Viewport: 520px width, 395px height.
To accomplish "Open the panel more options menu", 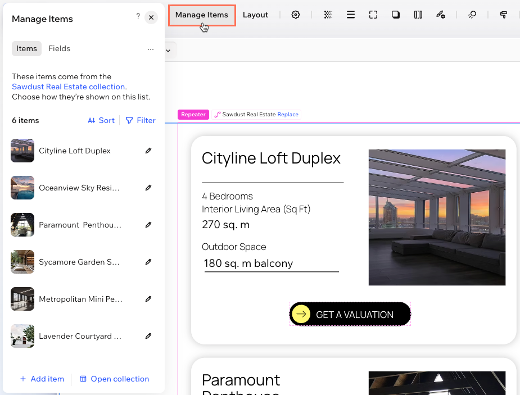I will [151, 49].
